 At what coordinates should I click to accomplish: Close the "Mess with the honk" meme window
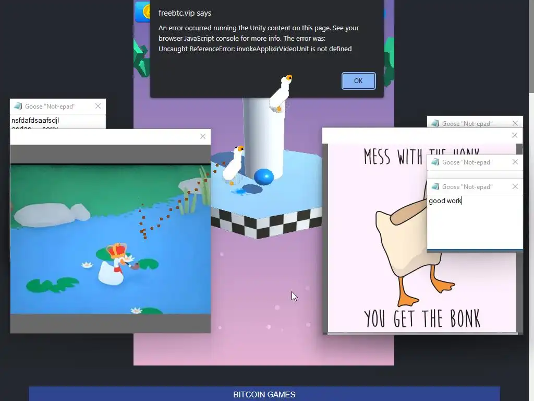[515, 135]
